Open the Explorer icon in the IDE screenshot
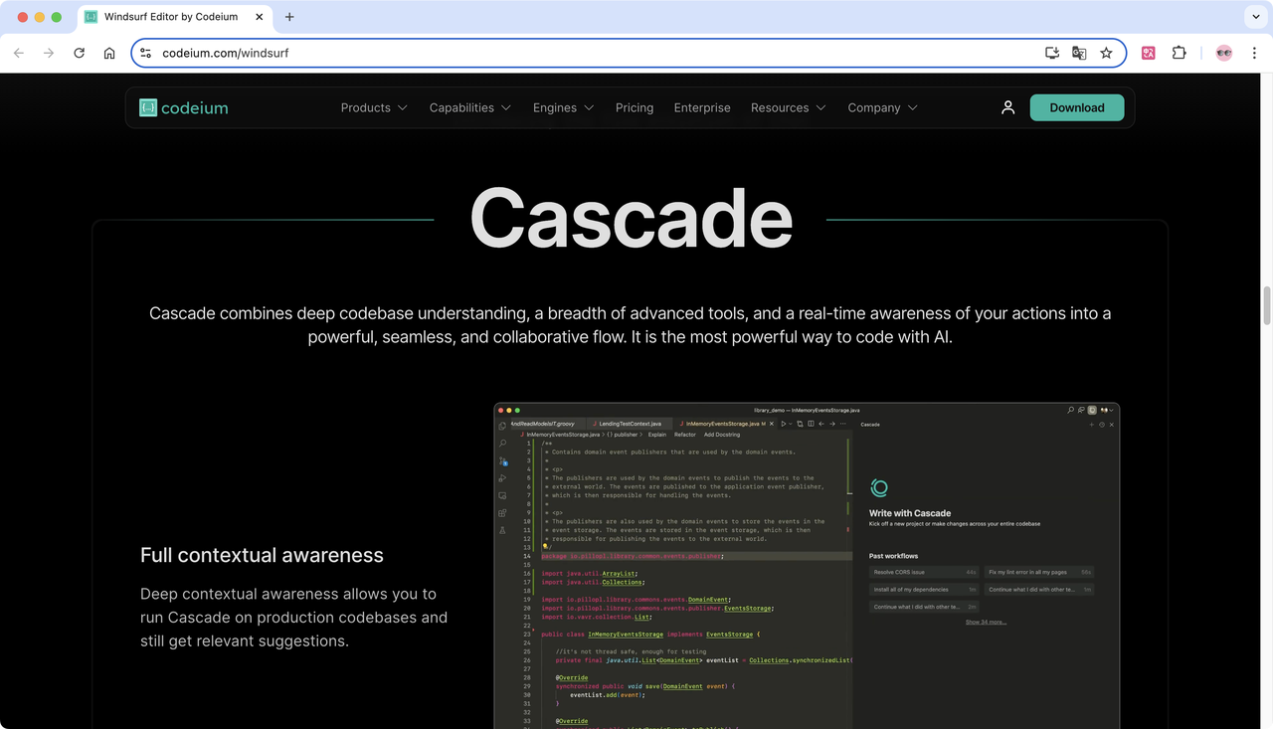1273x729 pixels. (502, 425)
